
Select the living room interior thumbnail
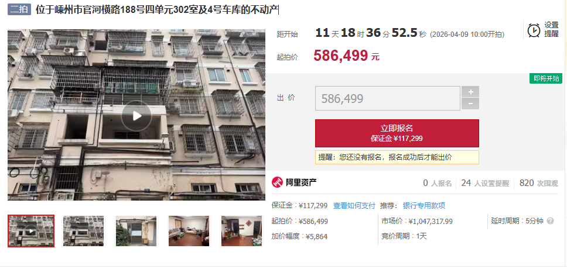(189, 231)
